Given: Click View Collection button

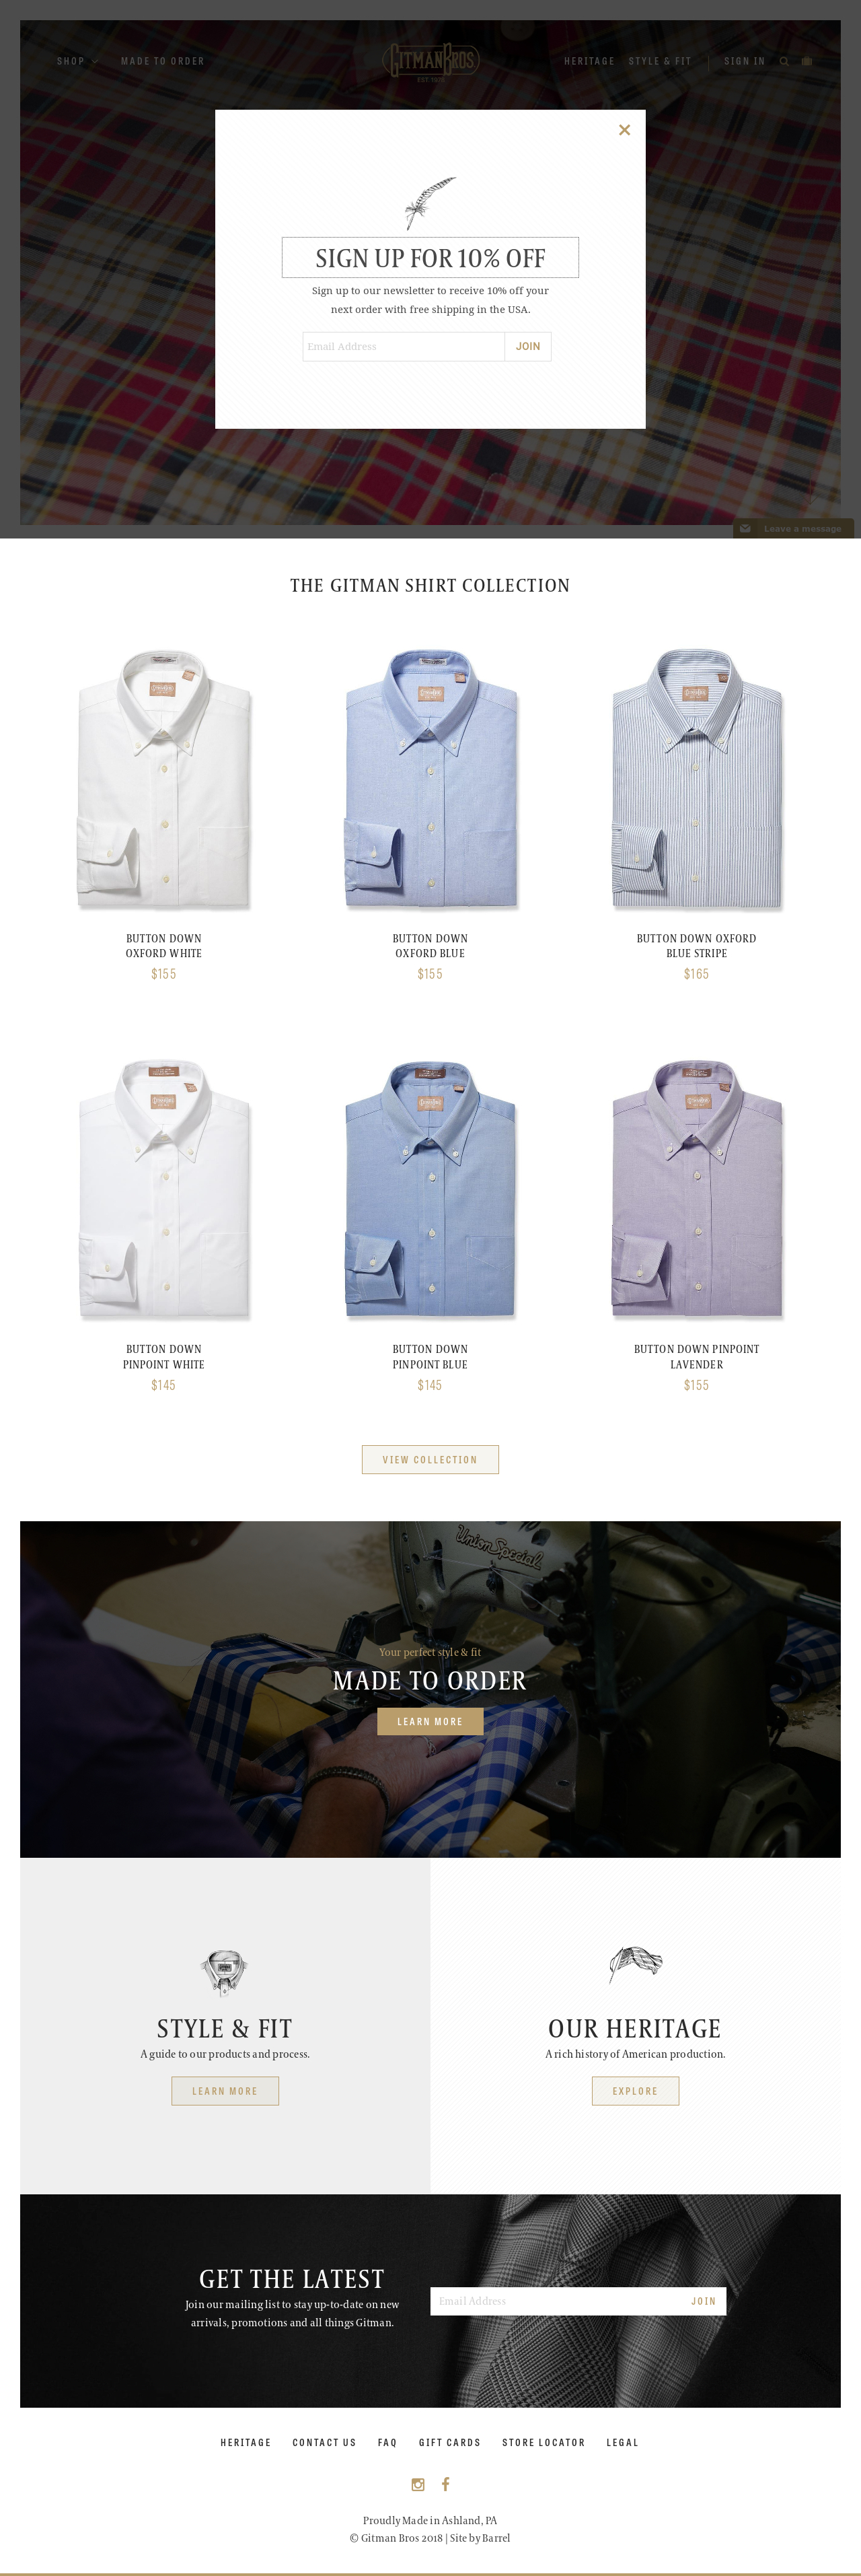Looking at the screenshot, I should (430, 1460).
